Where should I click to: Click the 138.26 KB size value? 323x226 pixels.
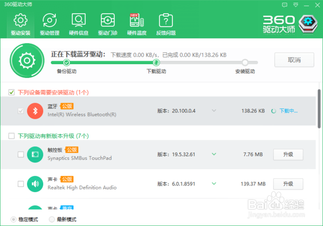pos(253,111)
